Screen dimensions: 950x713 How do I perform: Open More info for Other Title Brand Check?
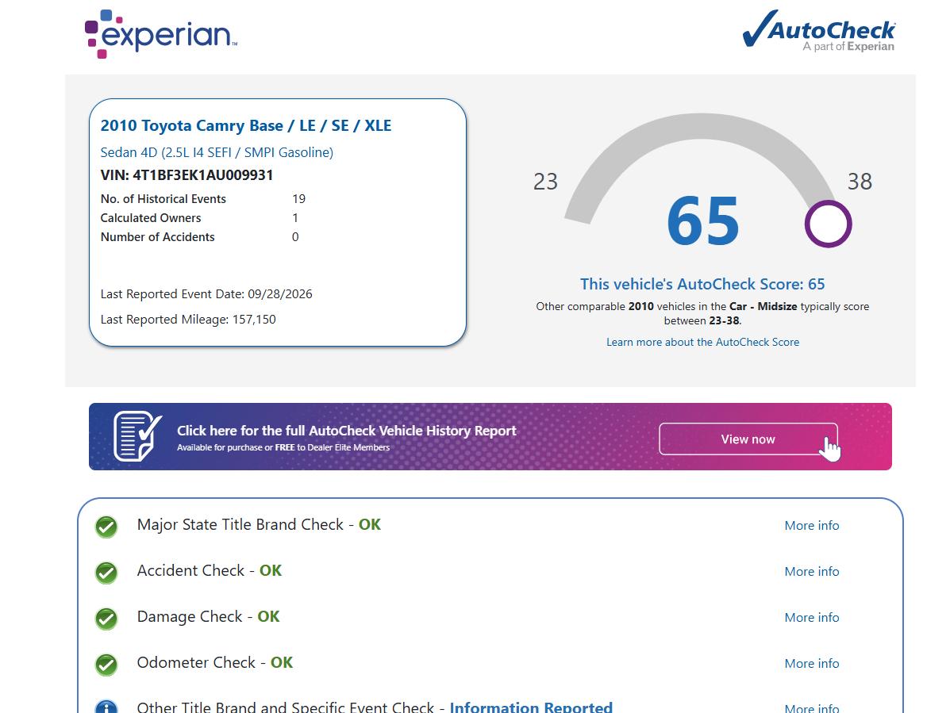[812, 707]
